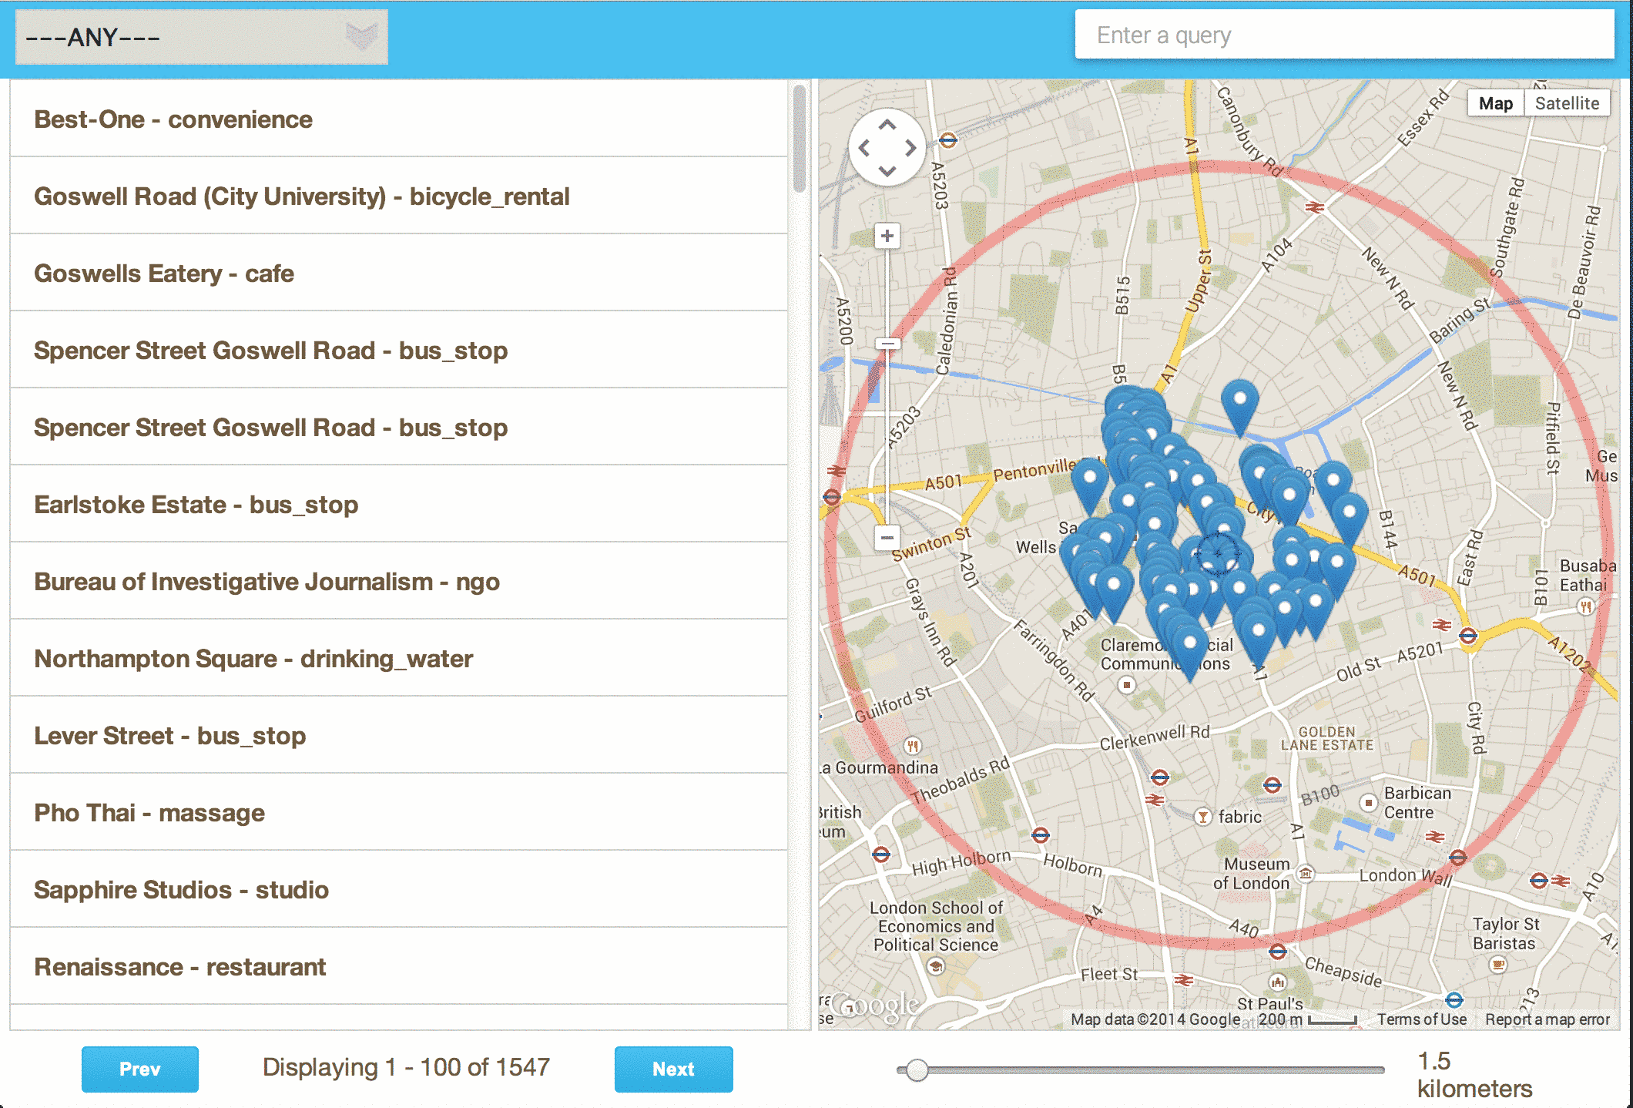Switch map to Satellite view

(1567, 103)
